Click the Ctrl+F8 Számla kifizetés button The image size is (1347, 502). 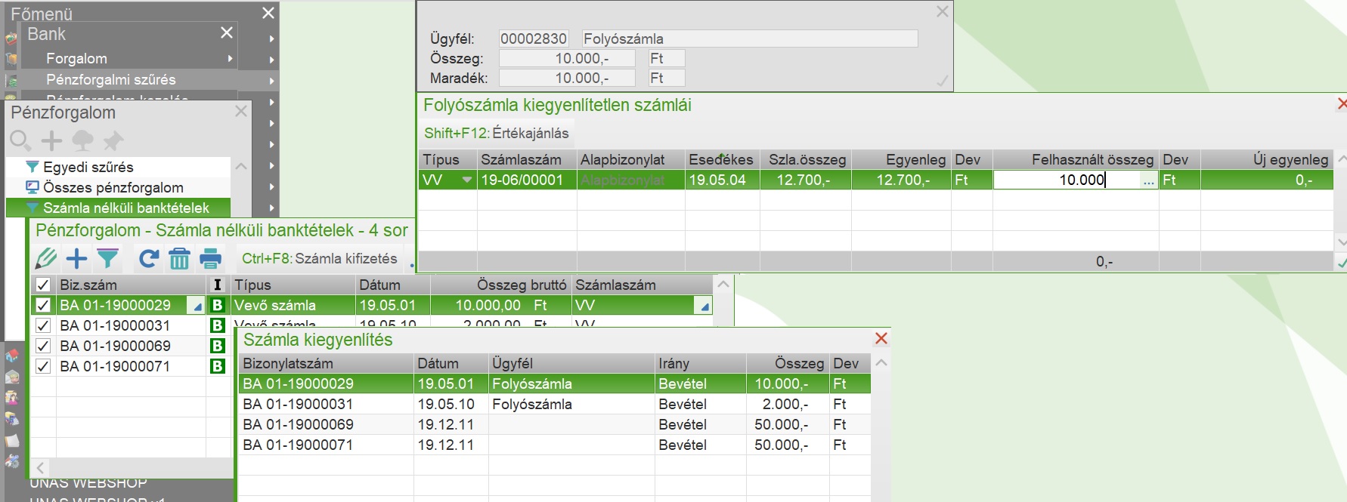319,259
